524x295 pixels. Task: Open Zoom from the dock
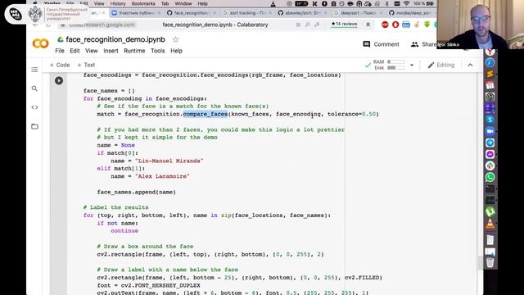pyautogui.click(x=490, y=131)
